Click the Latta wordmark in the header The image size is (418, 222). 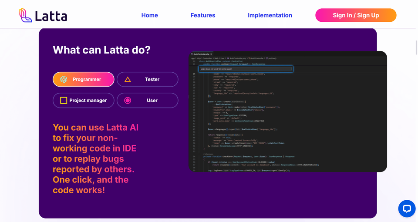tap(51, 16)
